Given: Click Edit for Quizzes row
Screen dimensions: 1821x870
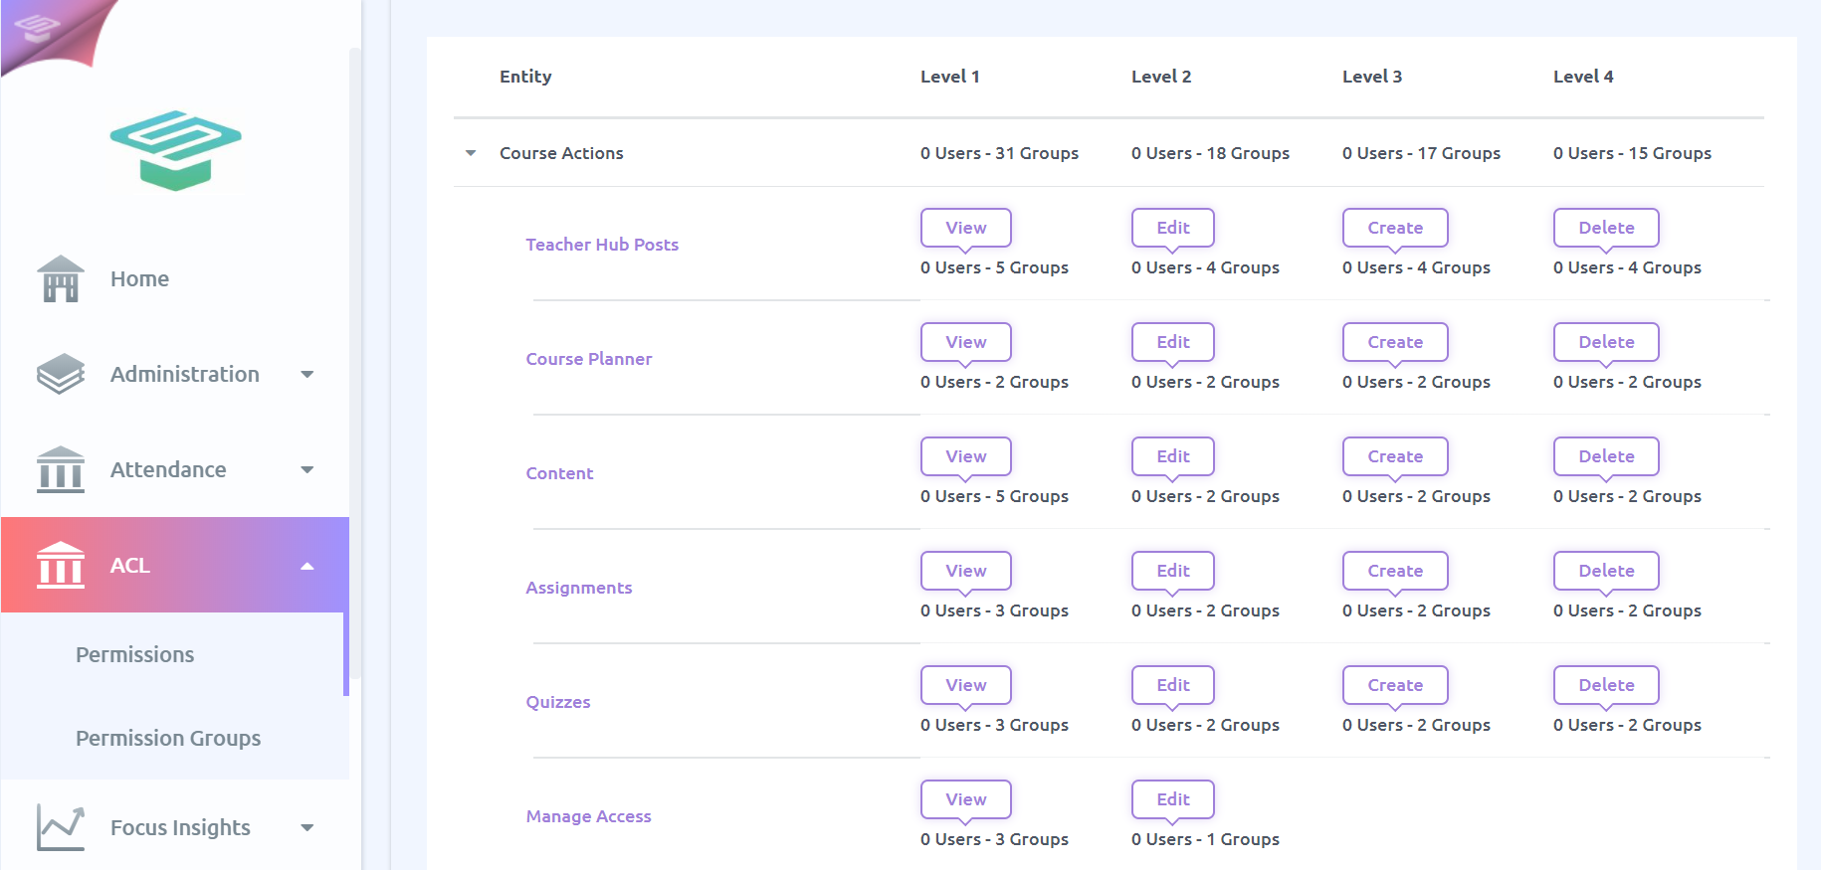Looking at the screenshot, I should [1173, 685].
